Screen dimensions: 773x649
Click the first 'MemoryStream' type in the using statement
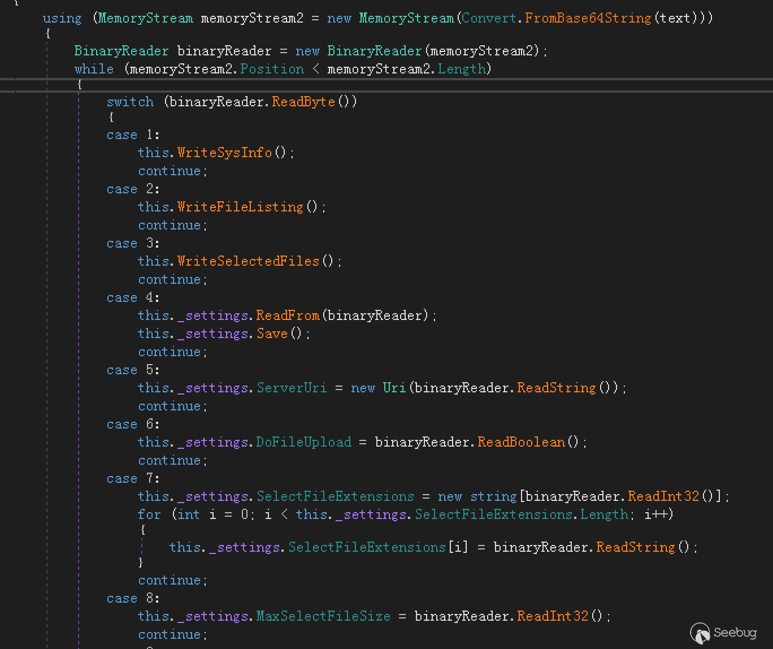click(x=146, y=18)
